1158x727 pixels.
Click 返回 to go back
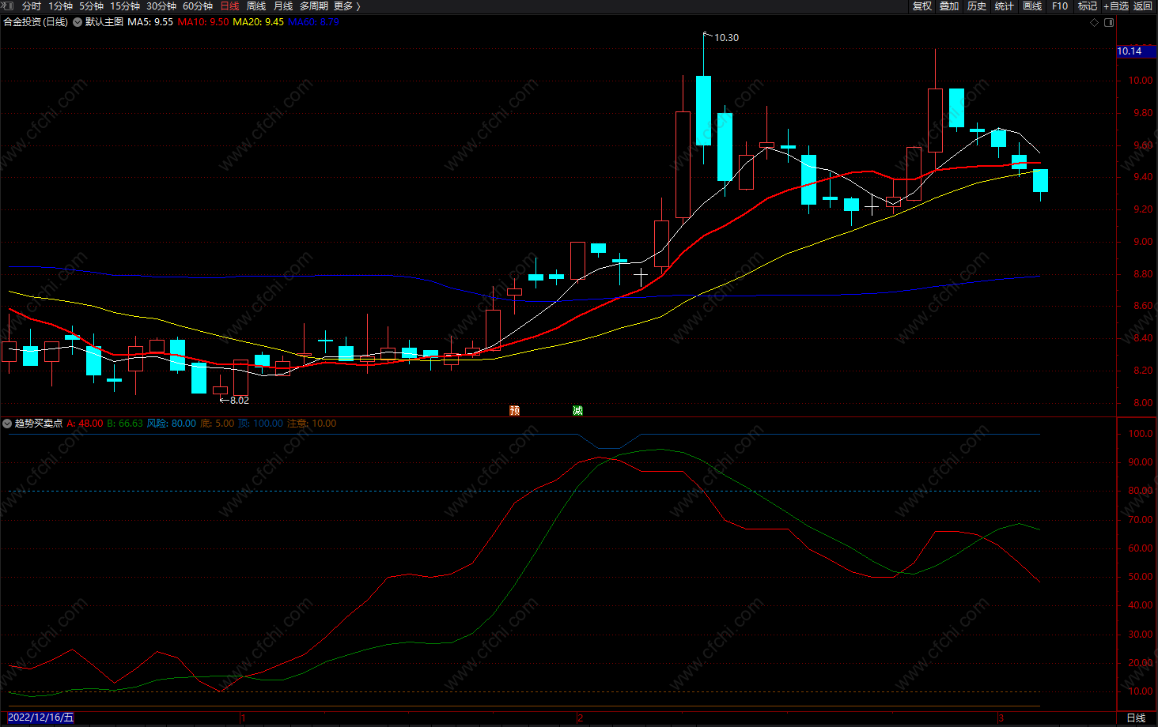(1143, 6)
